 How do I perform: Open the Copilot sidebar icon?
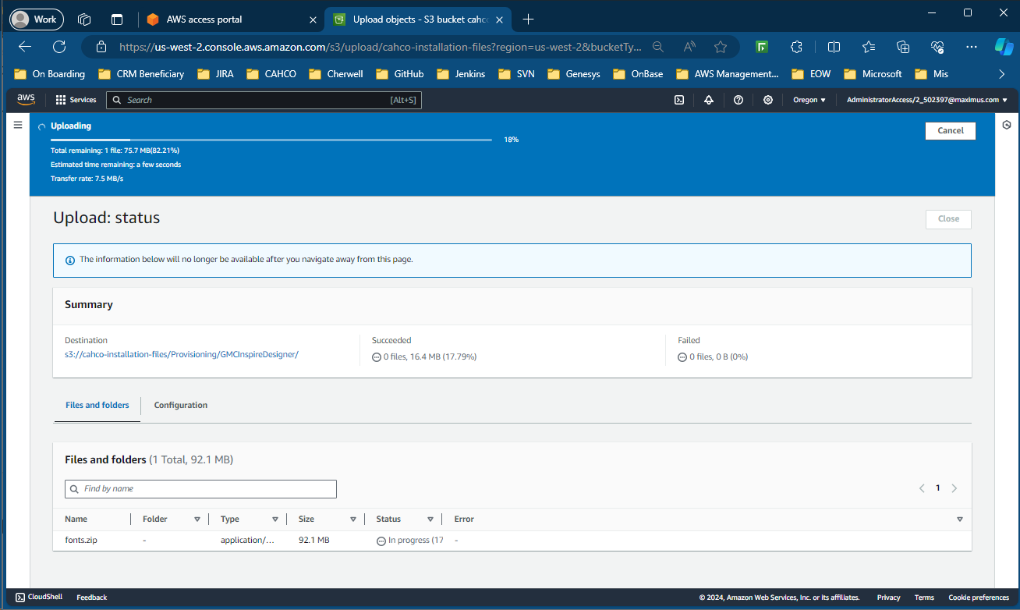1004,47
